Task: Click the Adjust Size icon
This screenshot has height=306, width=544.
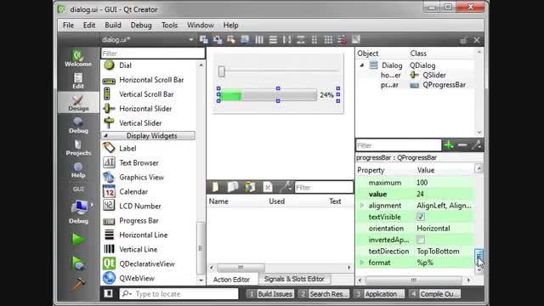Action: (x=356, y=40)
